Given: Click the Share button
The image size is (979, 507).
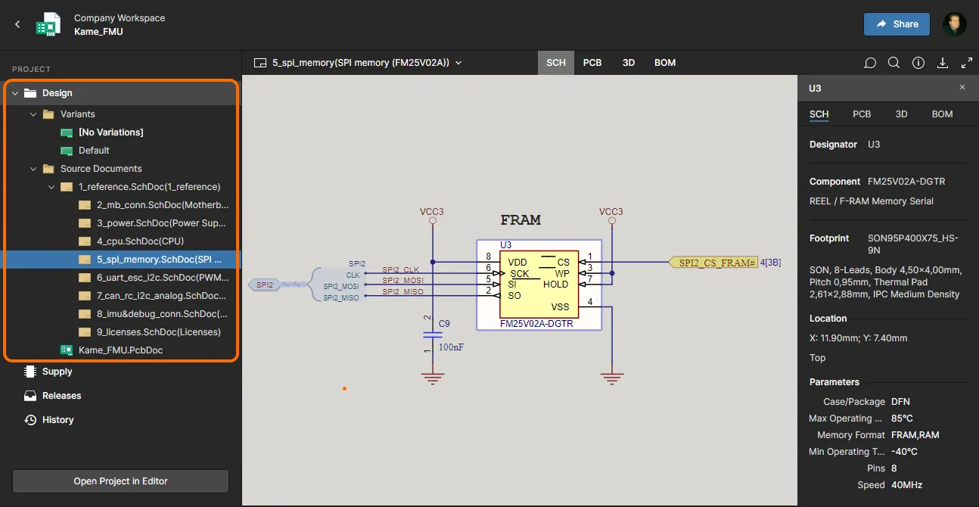Looking at the screenshot, I should pyautogui.click(x=897, y=24).
